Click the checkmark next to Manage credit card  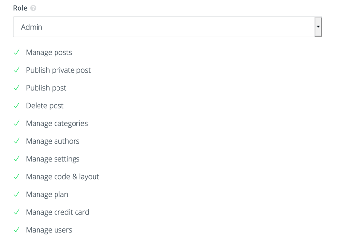(x=17, y=211)
